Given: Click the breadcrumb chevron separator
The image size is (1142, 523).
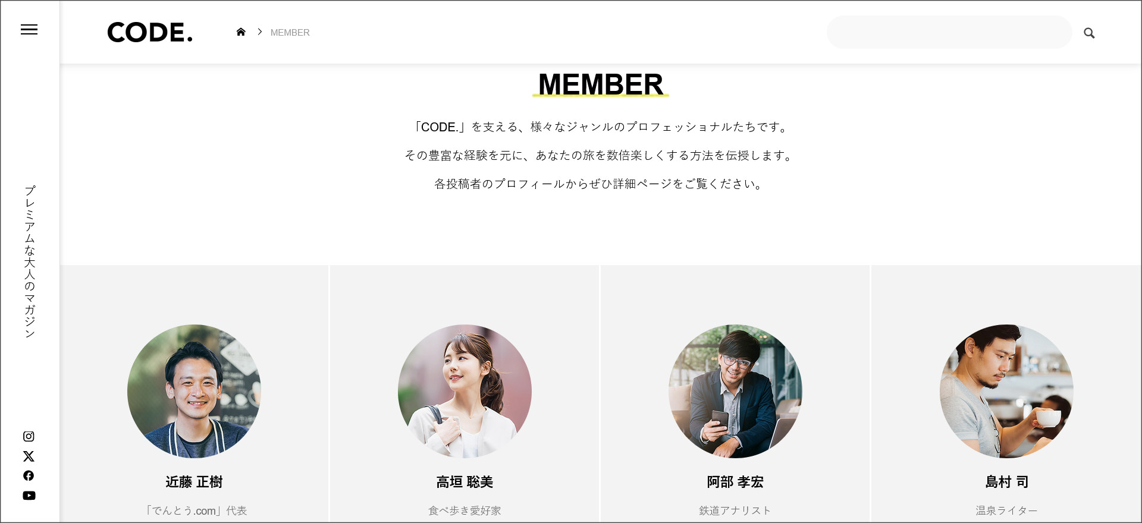Looking at the screenshot, I should (x=260, y=32).
